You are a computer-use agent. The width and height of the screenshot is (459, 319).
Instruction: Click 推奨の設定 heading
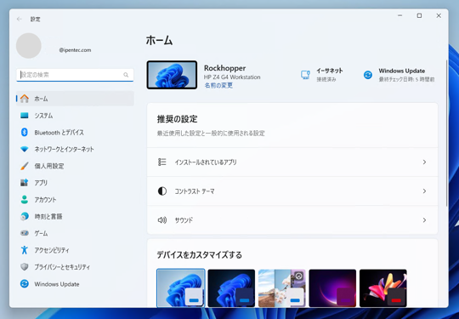tap(178, 119)
